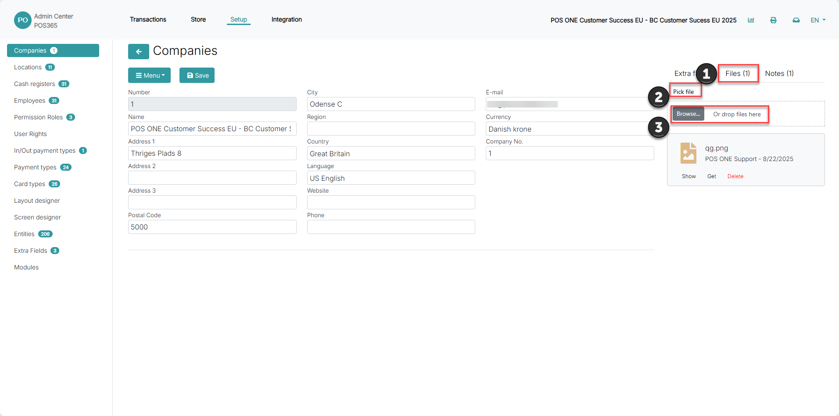
Task: Click the PO avatar logo
Action: [x=23, y=20]
